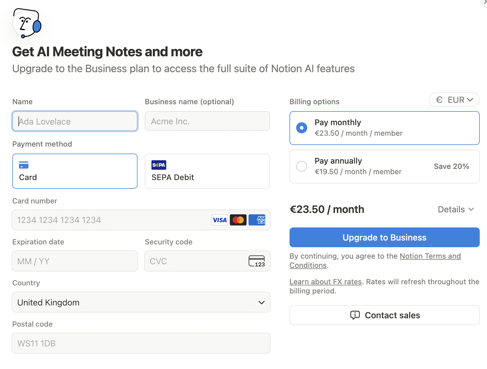Image resolution: width=487 pixels, height=369 pixels.
Task: Open the Learn about FX rates link
Action: coord(326,282)
